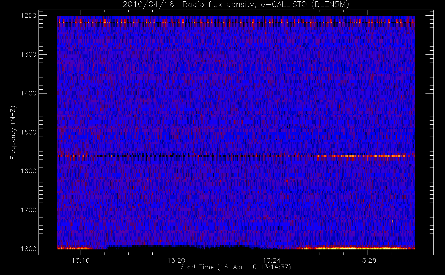Click the 1200 frequency tick label

click(29, 16)
